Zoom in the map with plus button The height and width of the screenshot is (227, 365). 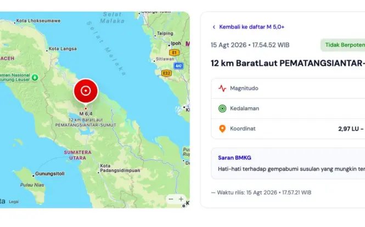(x=181, y=199)
